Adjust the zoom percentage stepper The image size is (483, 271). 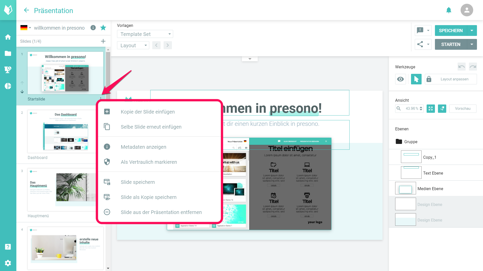coord(421,109)
